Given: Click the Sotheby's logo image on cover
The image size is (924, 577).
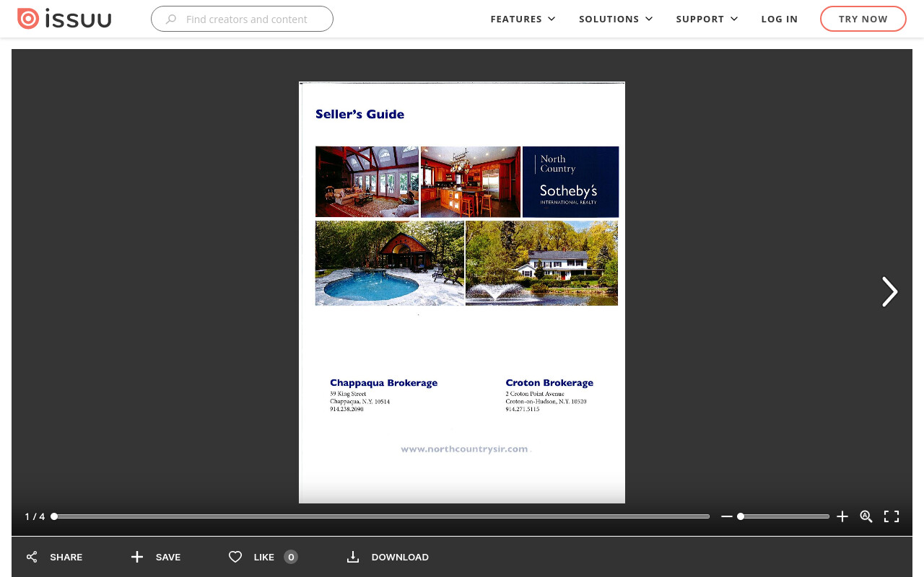Looking at the screenshot, I should 570,182.
